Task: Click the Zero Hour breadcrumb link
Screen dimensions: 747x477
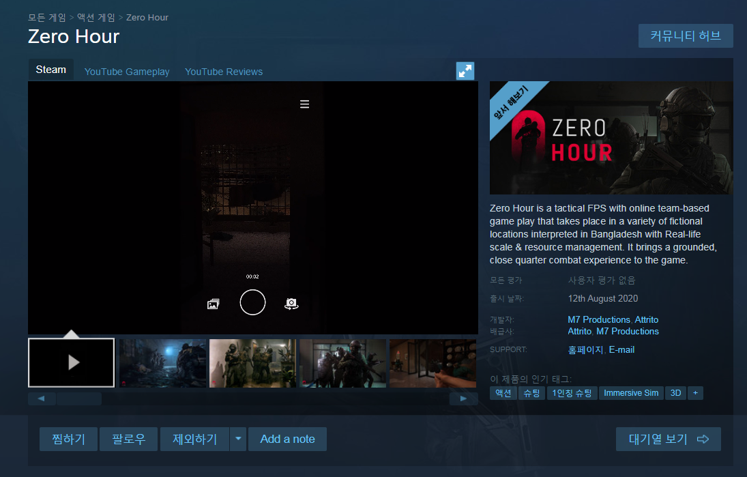Action: coord(147,18)
